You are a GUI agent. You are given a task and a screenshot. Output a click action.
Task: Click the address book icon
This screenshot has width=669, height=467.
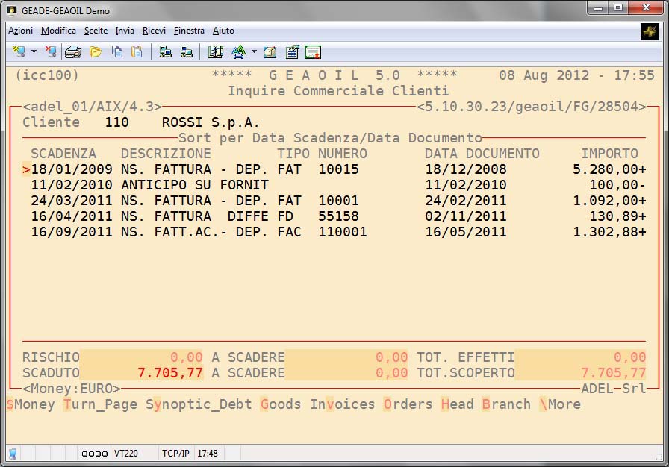(x=216, y=52)
